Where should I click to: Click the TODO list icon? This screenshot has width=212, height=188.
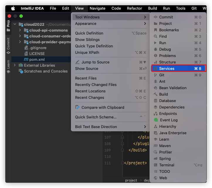(x=155, y=172)
